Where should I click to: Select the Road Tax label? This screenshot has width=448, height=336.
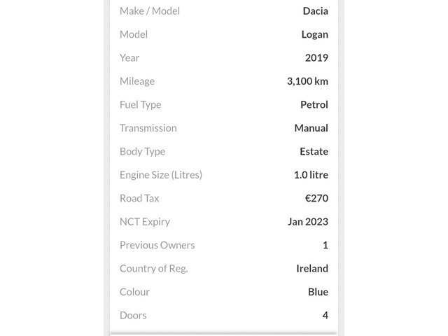[x=139, y=199]
